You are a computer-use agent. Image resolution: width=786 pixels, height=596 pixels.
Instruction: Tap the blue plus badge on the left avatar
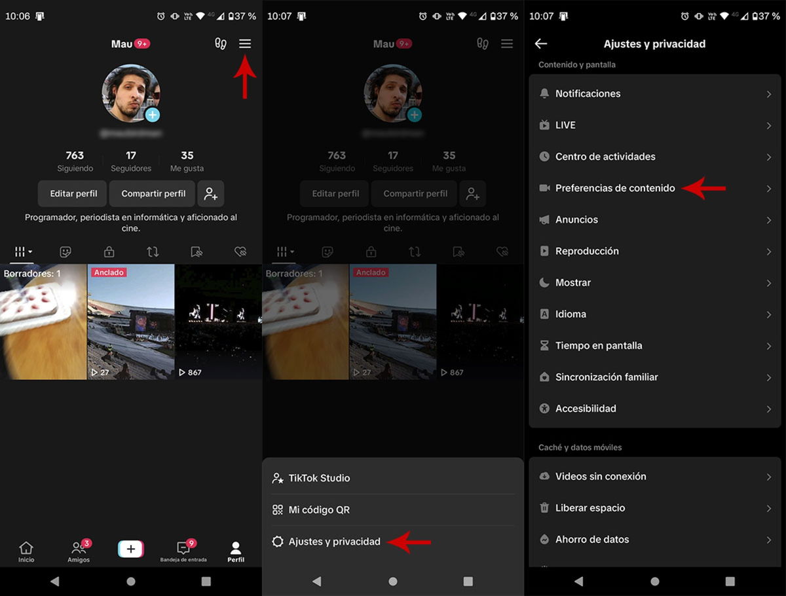[153, 115]
